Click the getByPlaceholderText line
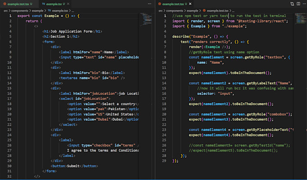The width and height of the screenshot is (307, 180). click(241, 130)
